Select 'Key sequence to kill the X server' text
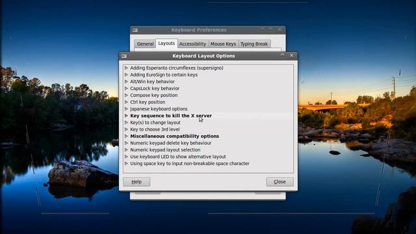This screenshot has width=416, height=234. click(x=171, y=116)
